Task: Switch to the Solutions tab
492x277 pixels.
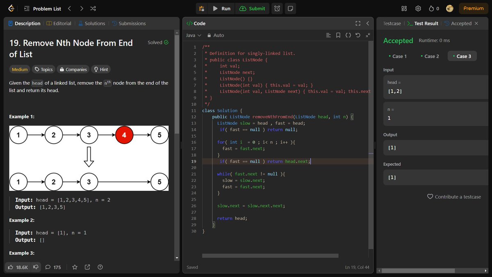Action: click(x=91, y=23)
